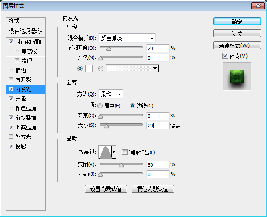Screen dimensions: 267x217
Task: Click the 新建样式(W)... button
Action: tap(237, 45)
